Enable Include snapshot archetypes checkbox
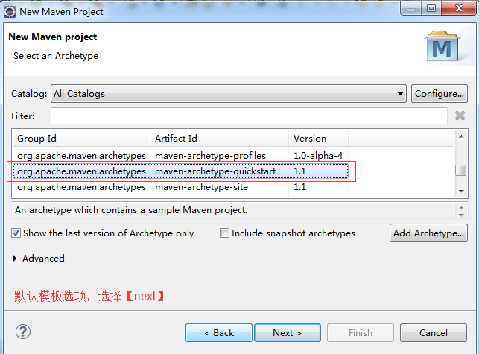Image resolution: width=479 pixels, height=354 pixels. coord(224,233)
